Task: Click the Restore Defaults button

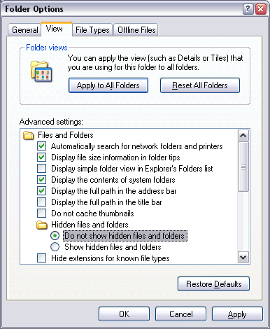Action: [213, 284]
